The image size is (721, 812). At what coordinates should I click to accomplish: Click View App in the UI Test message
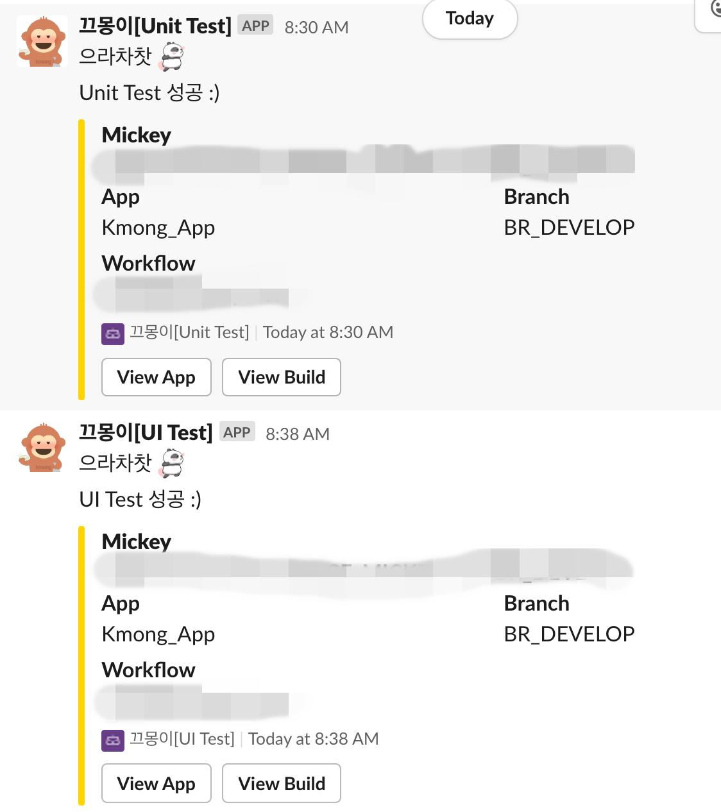[156, 783]
